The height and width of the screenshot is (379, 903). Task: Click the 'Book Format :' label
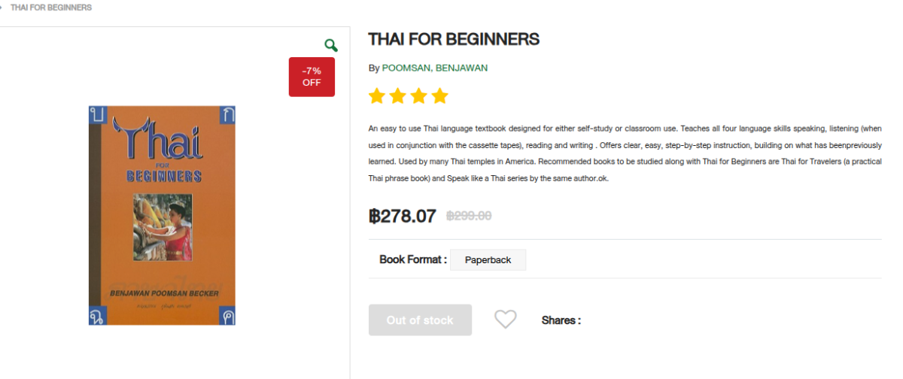pyautogui.click(x=413, y=259)
